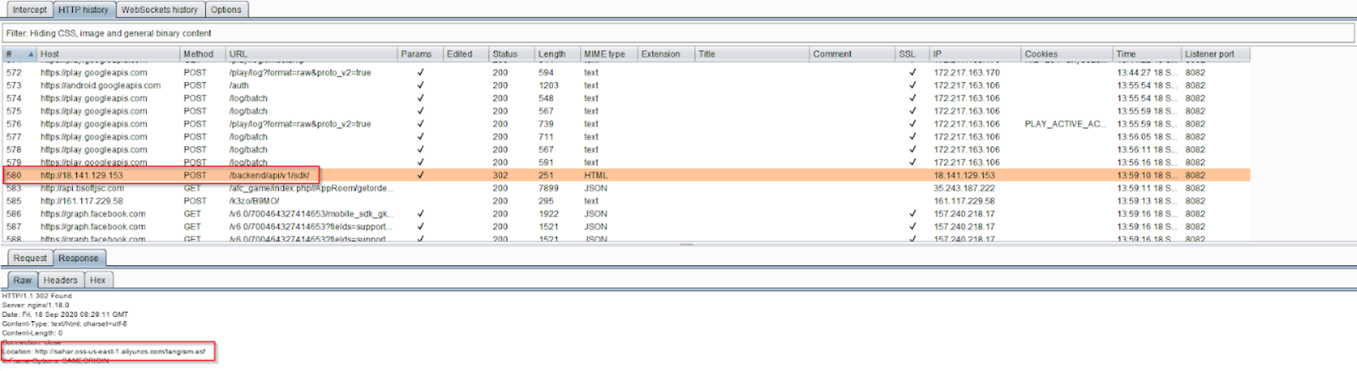Click the Extension column header

667,54
